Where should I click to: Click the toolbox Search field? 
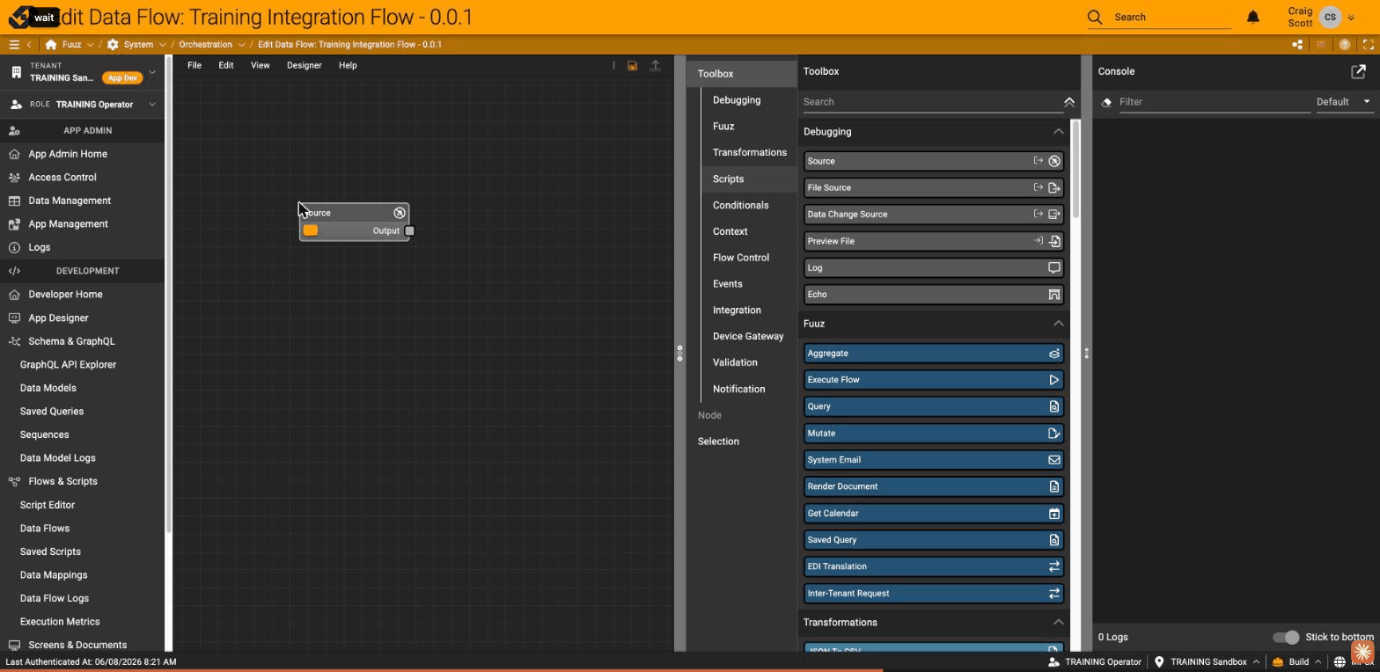click(931, 102)
